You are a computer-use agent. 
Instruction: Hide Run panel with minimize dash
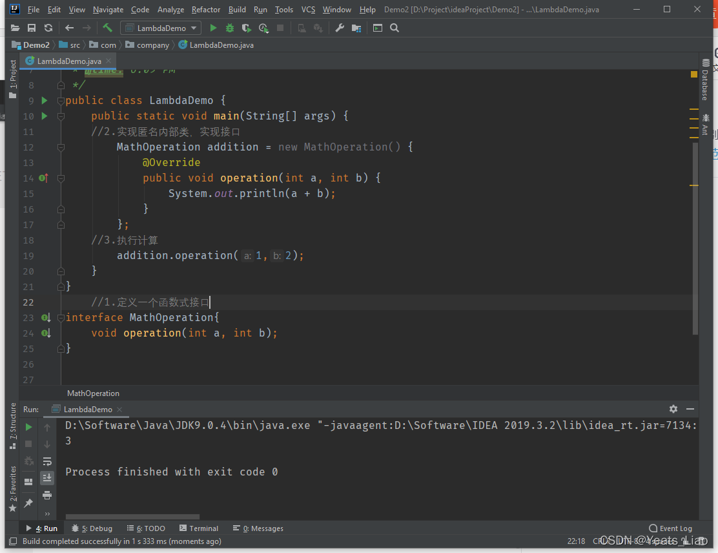[690, 409]
